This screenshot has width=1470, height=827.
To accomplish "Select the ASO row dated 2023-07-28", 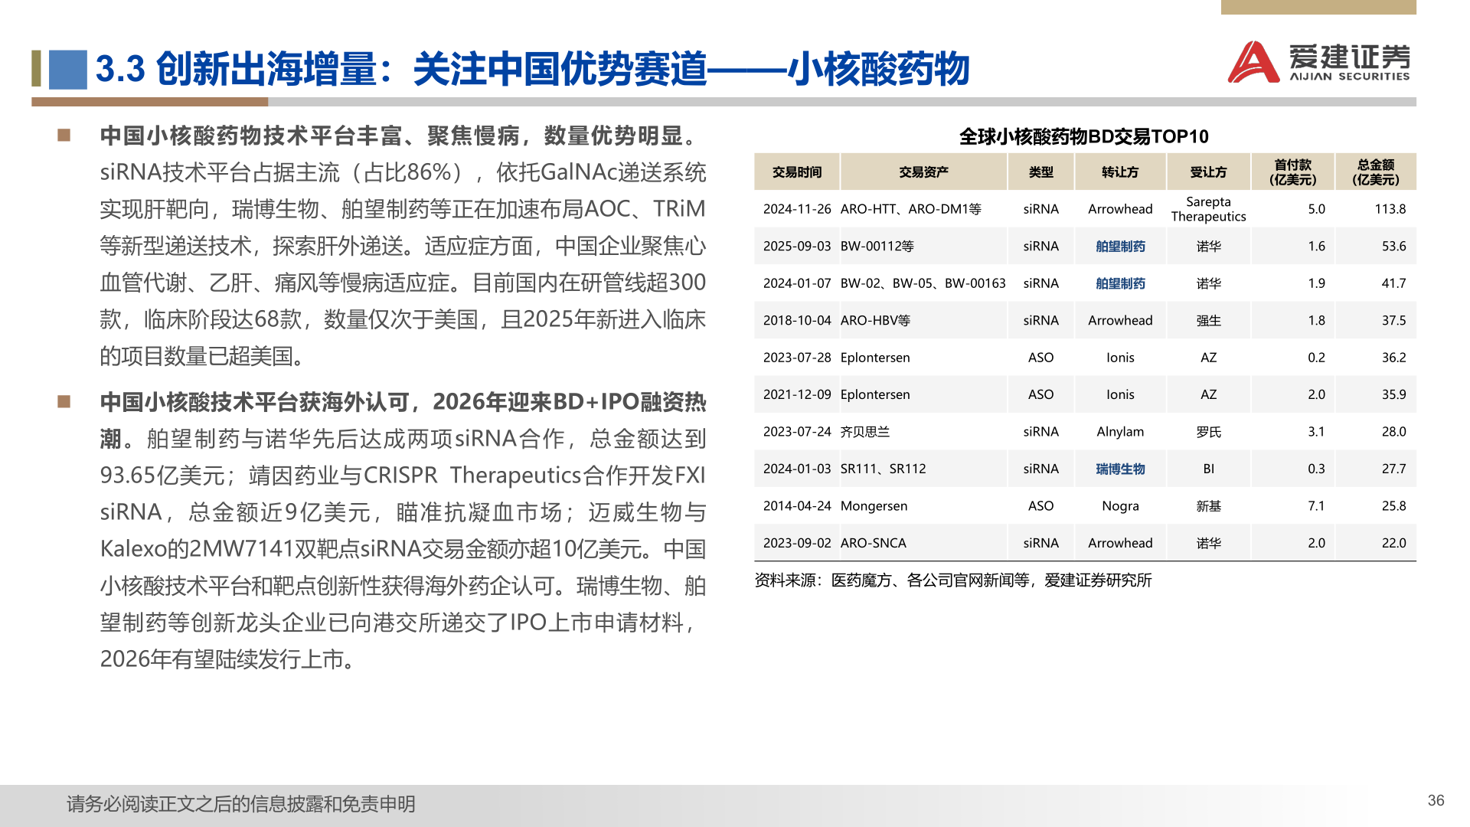I will pyautogui.click(x=1072, y=357).
